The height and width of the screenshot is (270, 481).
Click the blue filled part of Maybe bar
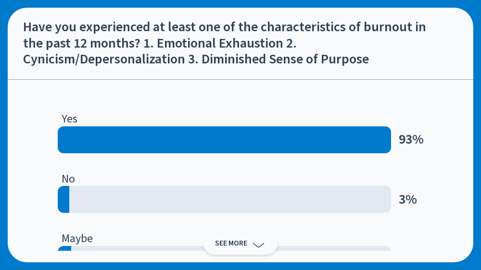point(65,248)
